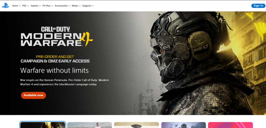Expand the chevron next to Games
266x128 pixels.
(40, 6)
